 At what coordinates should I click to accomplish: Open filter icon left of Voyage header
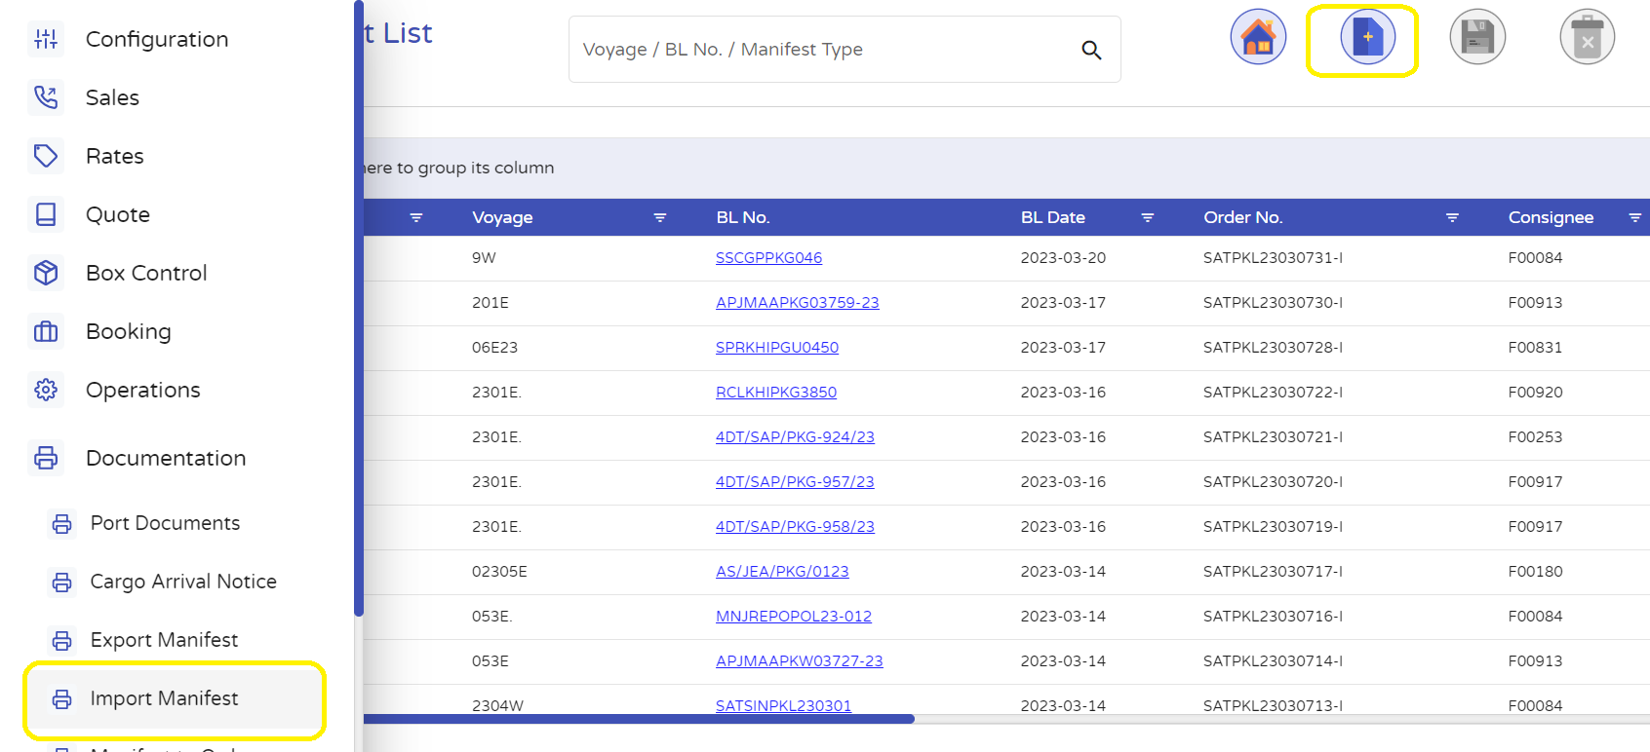416,217
